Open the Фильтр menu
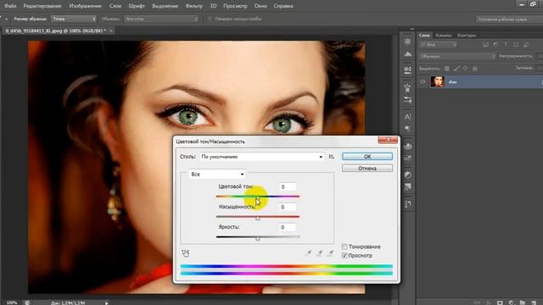 point(194,6)
